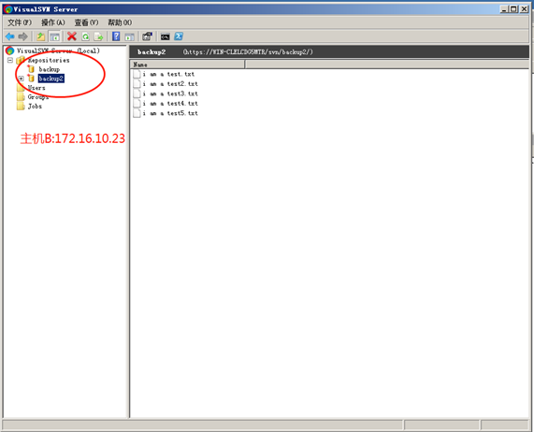Select the backup2 repository label
Image resolution: width=534 pixels, height=432 pixels.
[x=51, y=79]
